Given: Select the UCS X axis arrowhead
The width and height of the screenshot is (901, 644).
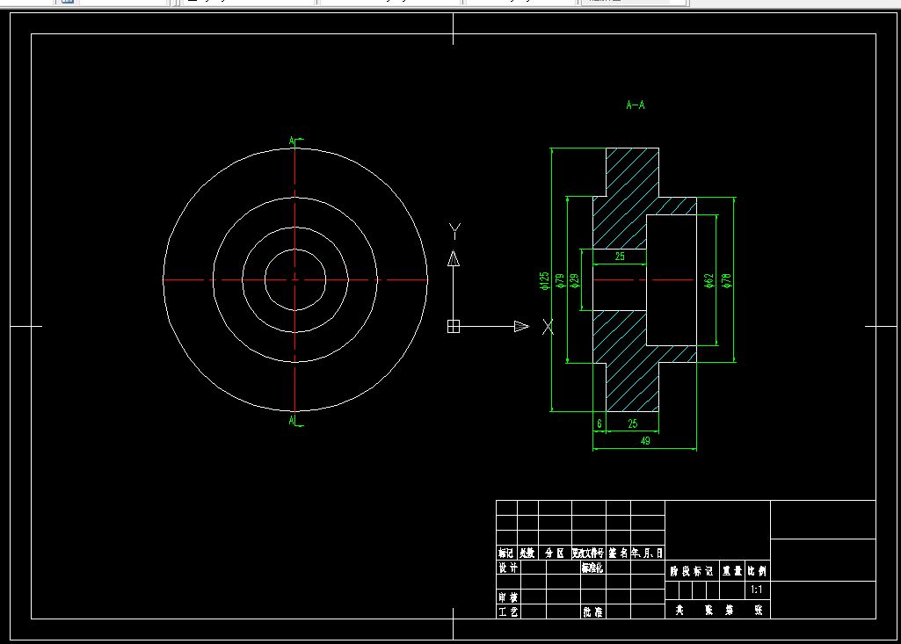Looking at the screenshot, I should pos(521,326).
